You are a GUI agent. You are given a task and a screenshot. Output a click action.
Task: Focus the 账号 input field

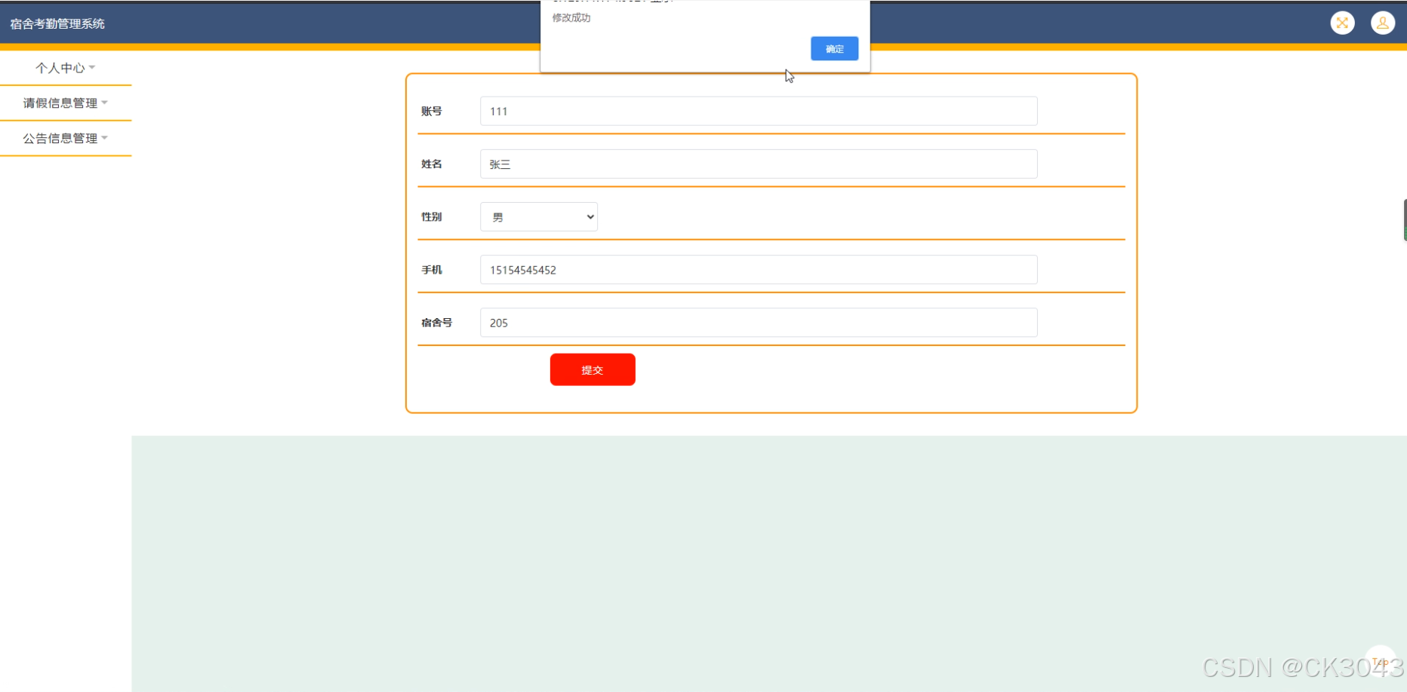pyautogui.click(x=759, y=112)
